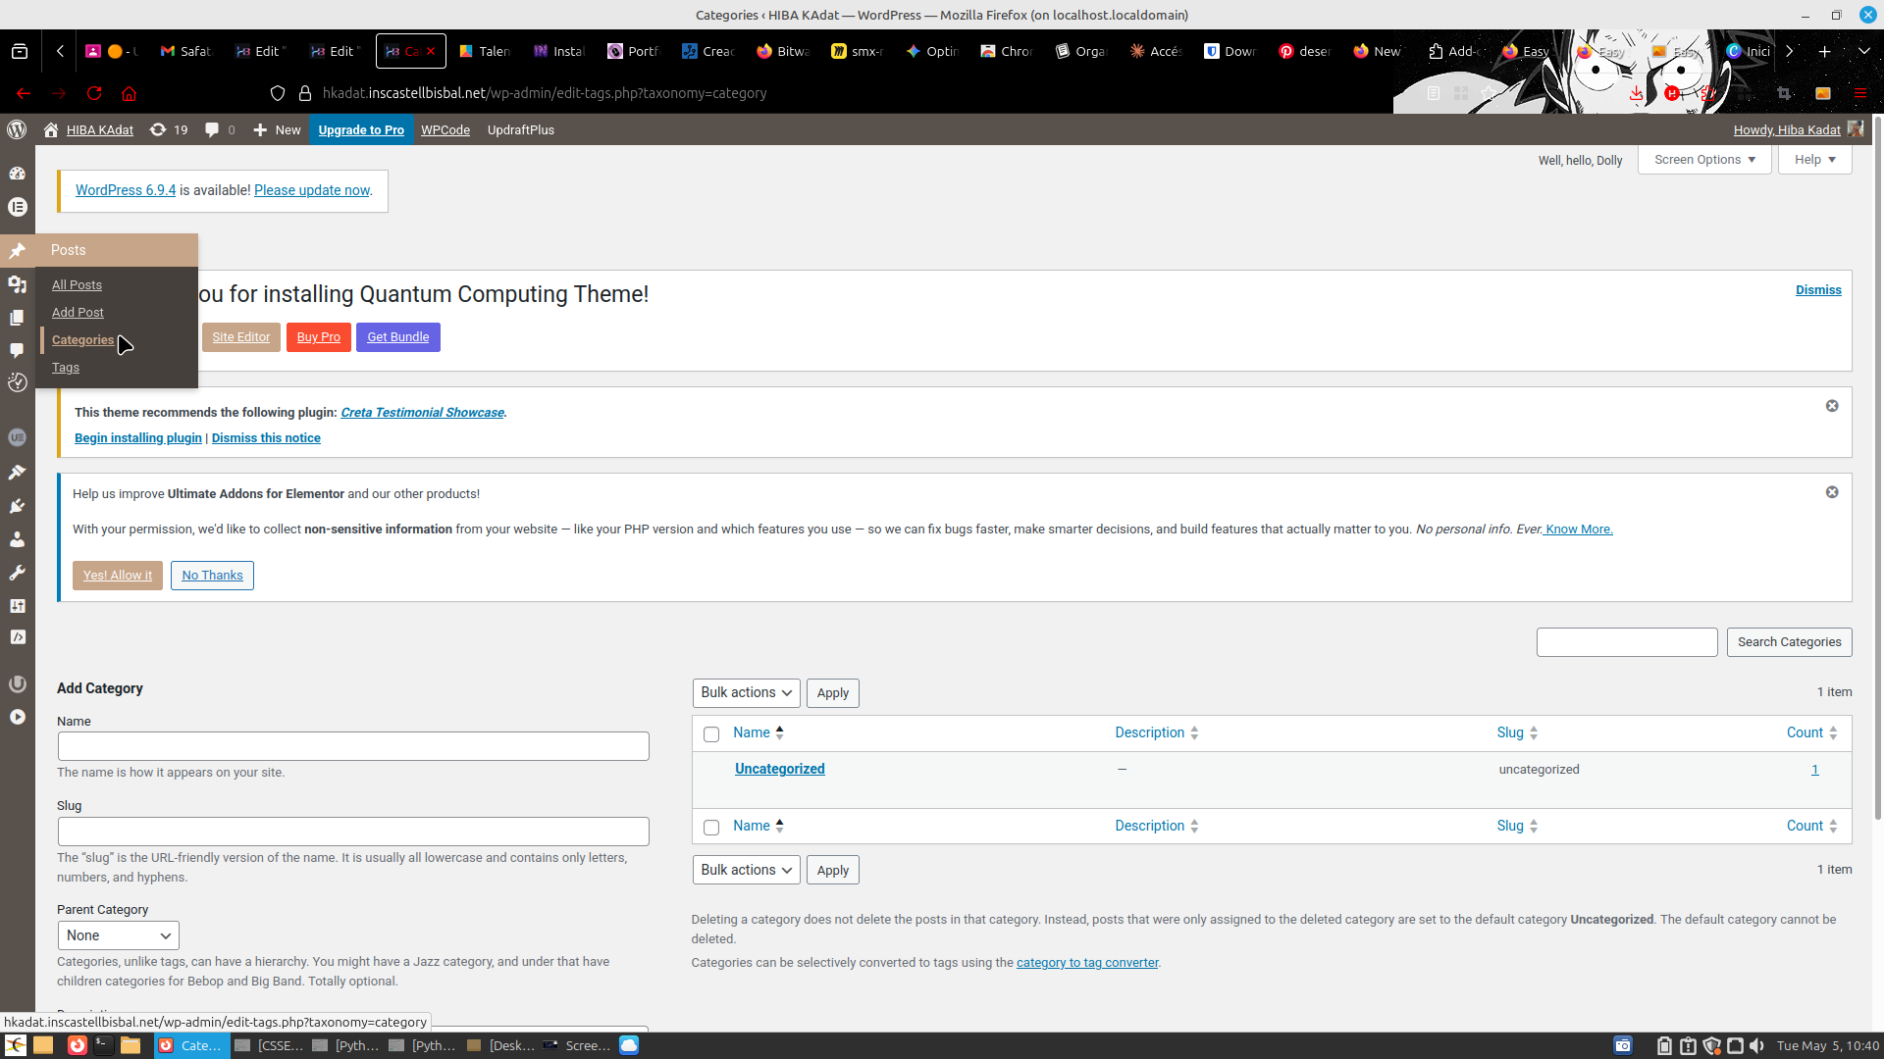This screenshot has width=1884, height=1059.
Task: Check the select-all checkbox in table header
Action: [711, 734]
